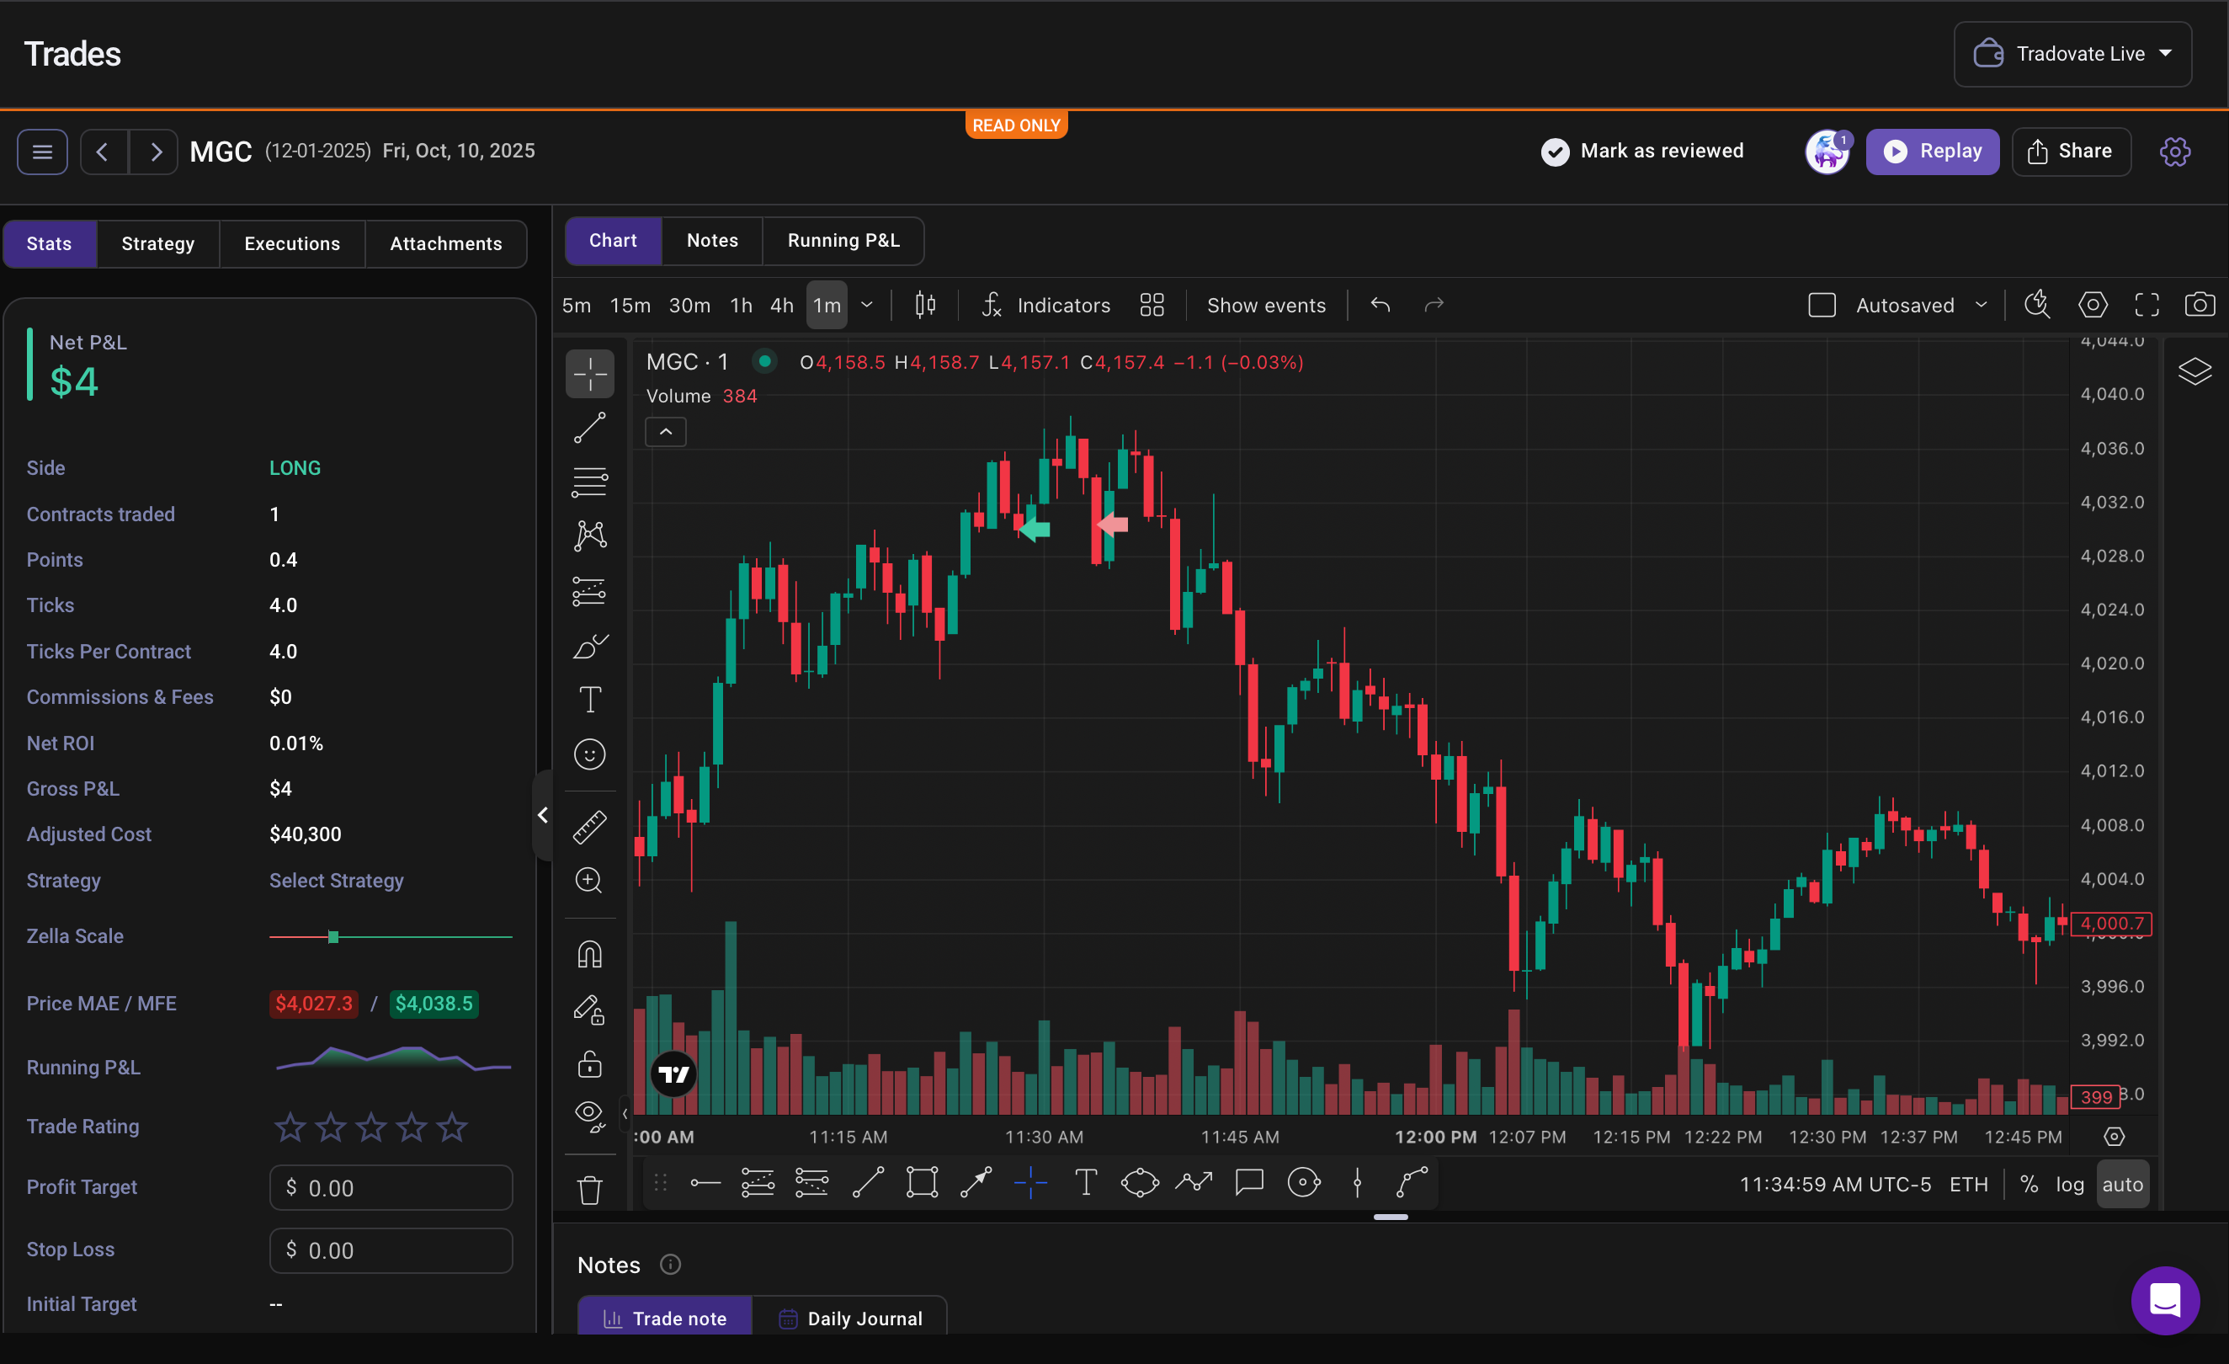Viewport: 2229px width, 1364px height.
Task: Open fullscreen chart mode icon
Action: click(x=2146, y=305)
